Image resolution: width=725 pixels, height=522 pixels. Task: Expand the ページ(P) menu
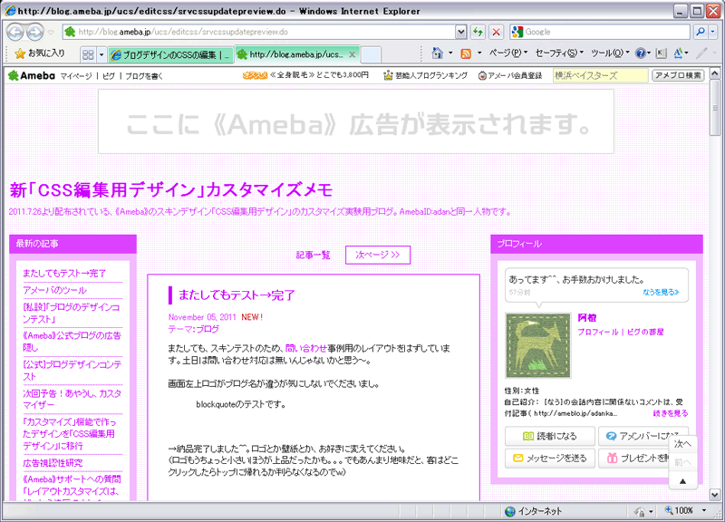[x=507, y=53]
